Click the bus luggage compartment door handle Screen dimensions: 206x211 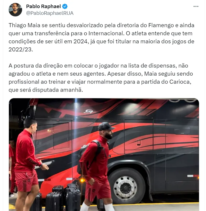[x=139, y=142]
